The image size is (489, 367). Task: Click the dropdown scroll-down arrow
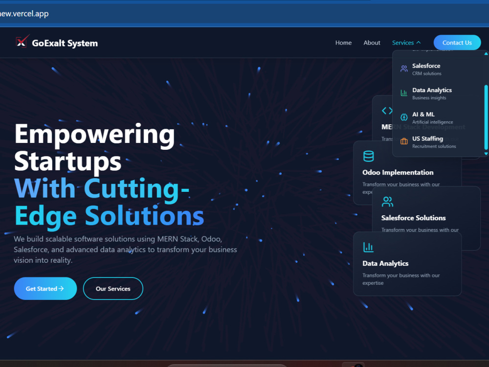486,154
